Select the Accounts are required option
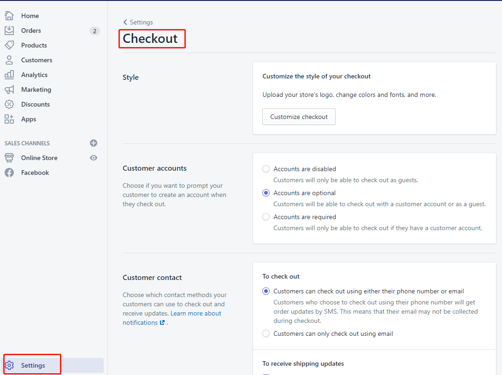 (x=266, y=217)
